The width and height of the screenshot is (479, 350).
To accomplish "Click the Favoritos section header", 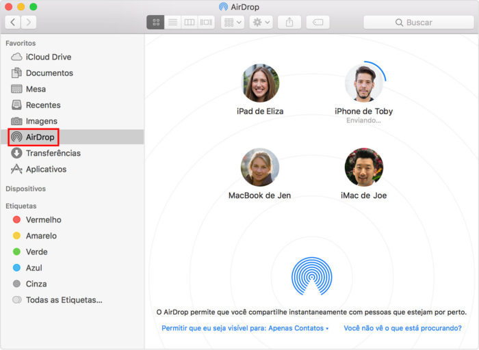I will pyautogui.click(x=21, y=43).
